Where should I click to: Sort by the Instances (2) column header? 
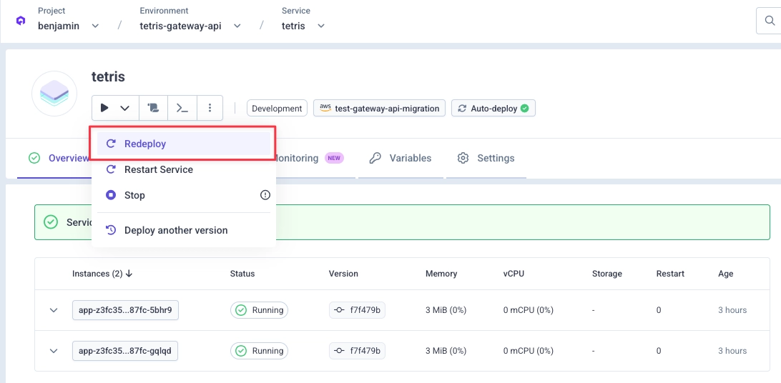102,274
